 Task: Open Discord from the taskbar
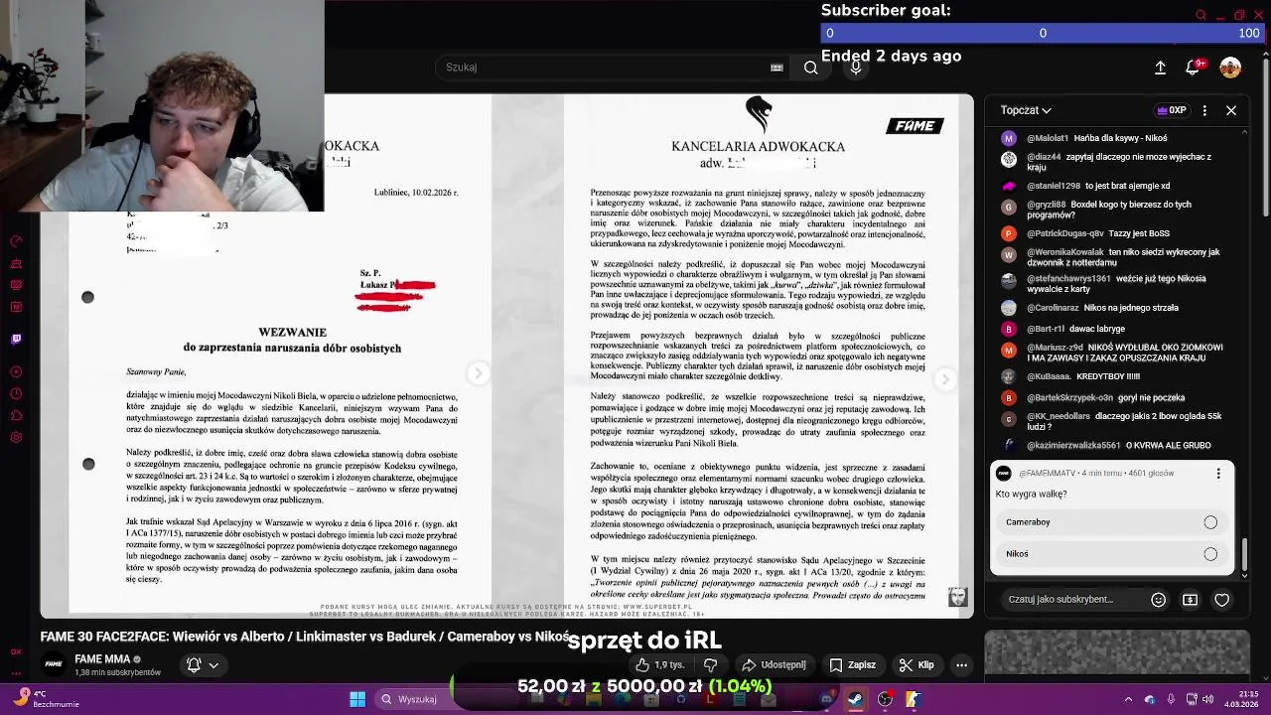pyautogui.click(x=826, y=699)
